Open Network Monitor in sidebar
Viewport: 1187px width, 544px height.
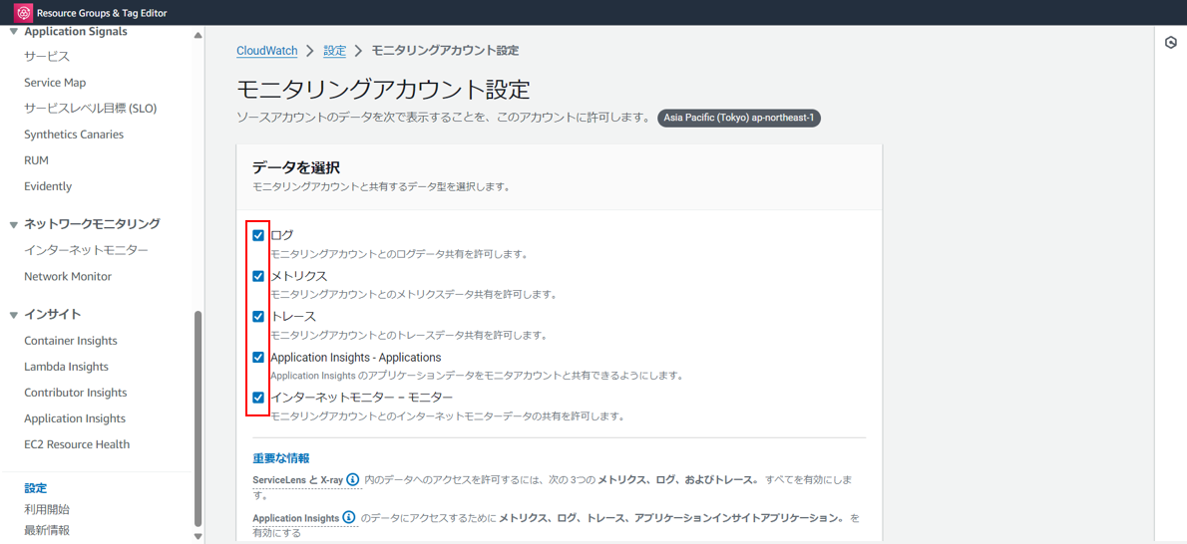click(x=68, y=276)
